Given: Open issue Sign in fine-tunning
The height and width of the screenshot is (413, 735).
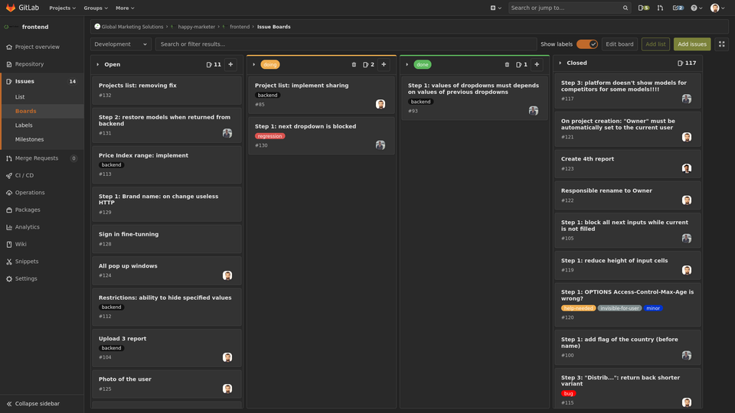Looking at the screenshot, I should point(129,234).
